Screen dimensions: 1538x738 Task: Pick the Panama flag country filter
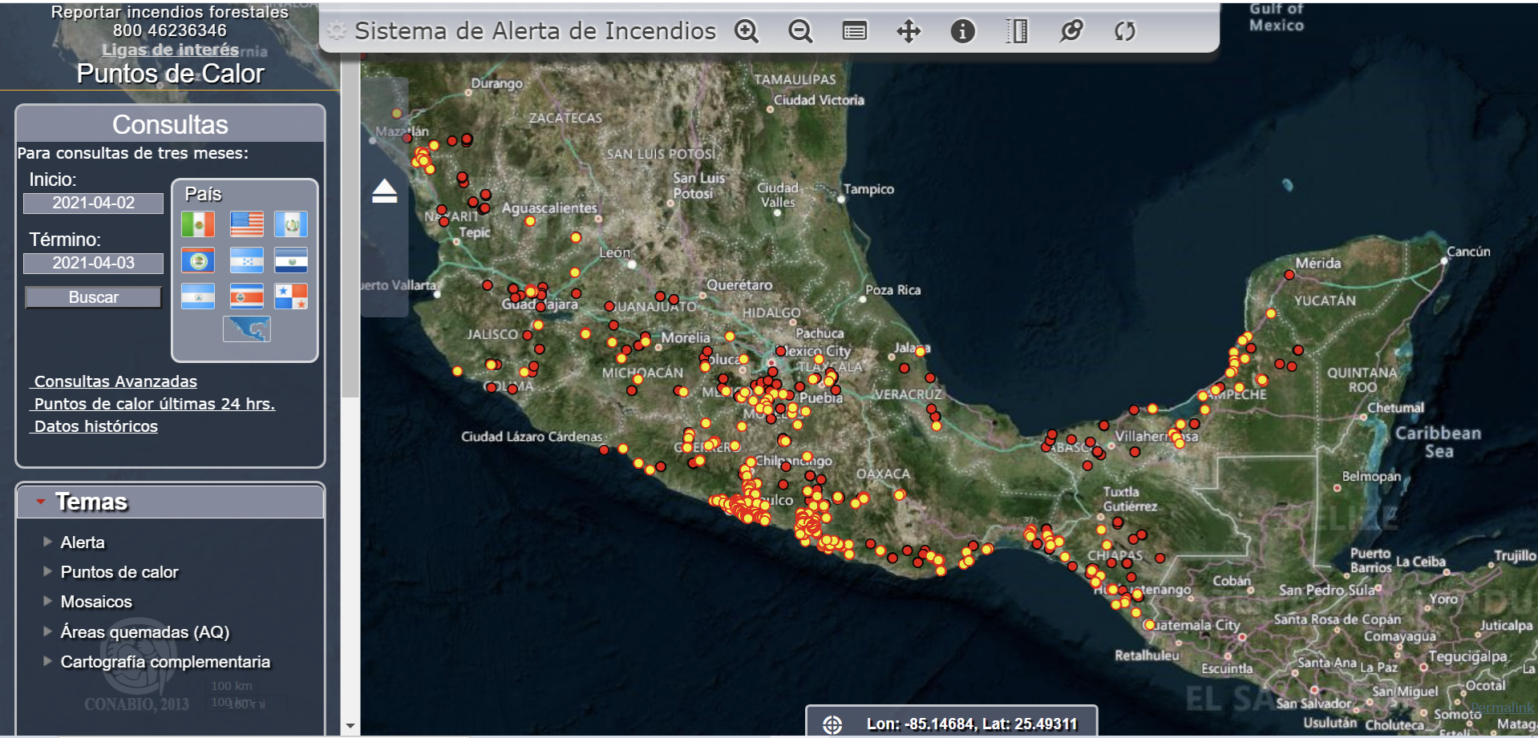pyautogui.click(x=290, y=296)
